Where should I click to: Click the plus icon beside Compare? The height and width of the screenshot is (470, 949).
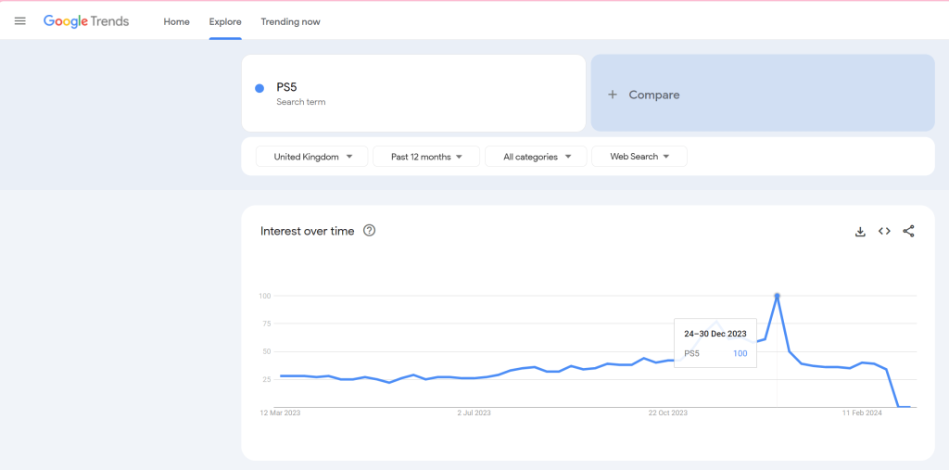click(x=613, y=95)
